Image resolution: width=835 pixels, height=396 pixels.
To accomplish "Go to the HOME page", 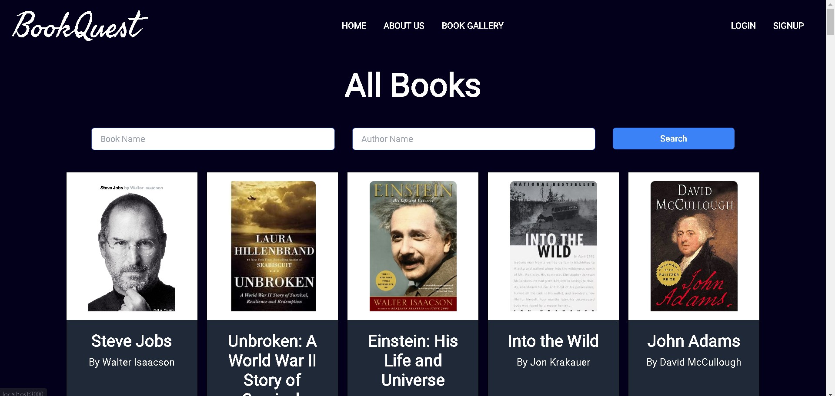I will (x=354, y=26).
